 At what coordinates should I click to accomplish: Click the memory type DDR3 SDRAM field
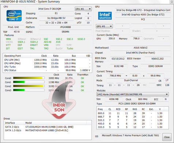click(155, 66)
